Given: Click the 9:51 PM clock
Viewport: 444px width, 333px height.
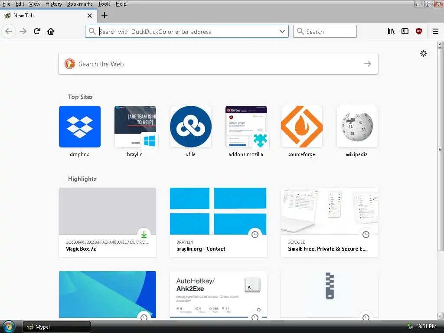Looking at the screenshot, I should click(x=427, y=326).
